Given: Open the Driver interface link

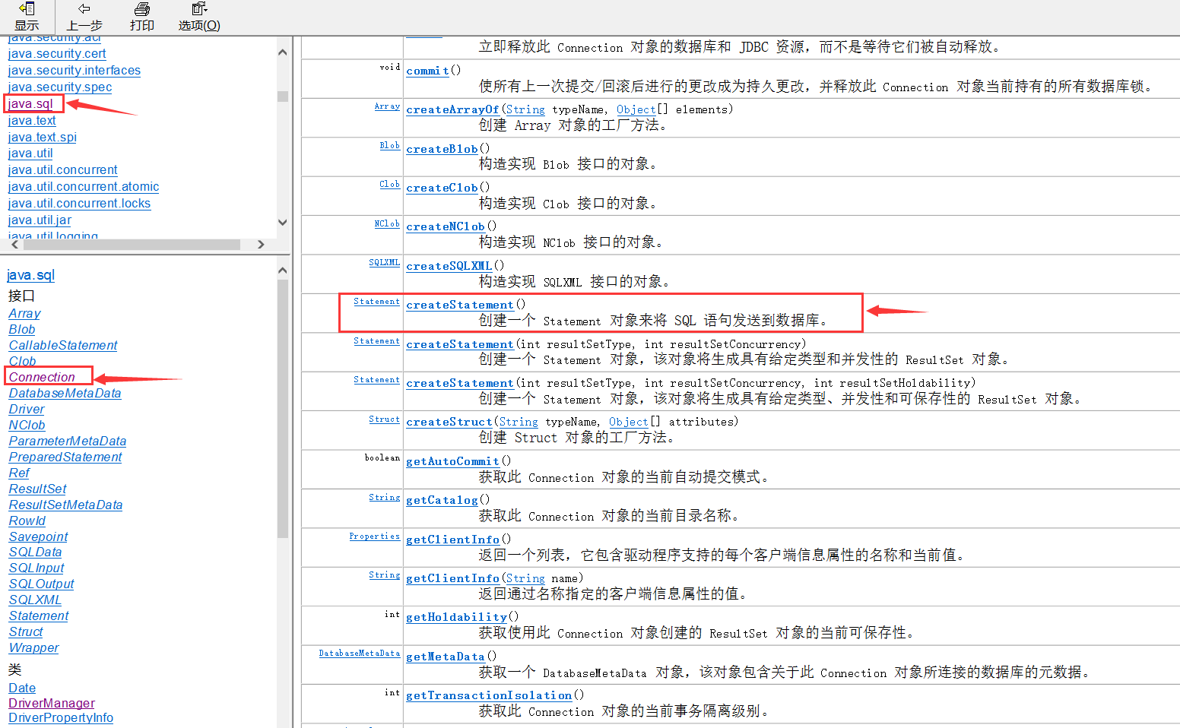Looking at the screenshot, I should pos(27,410).
